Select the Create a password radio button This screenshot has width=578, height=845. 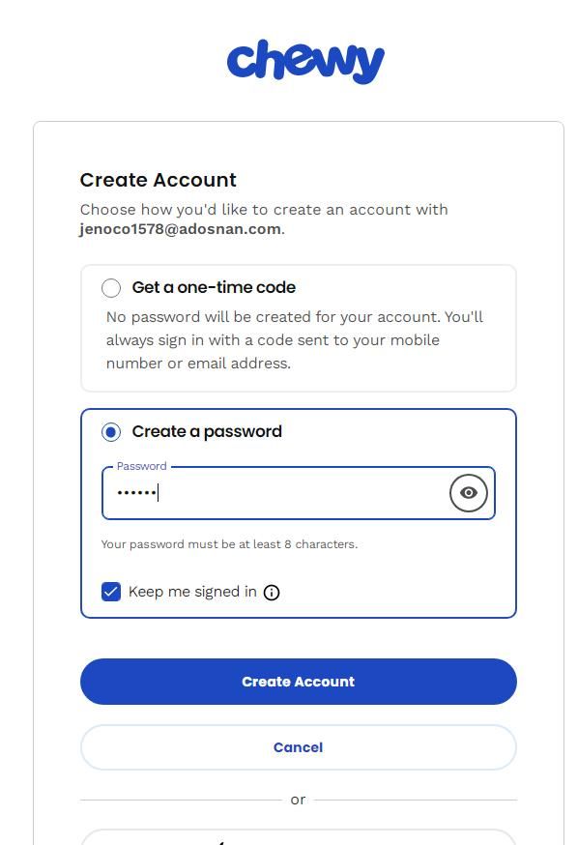click(x=111, y=431)
